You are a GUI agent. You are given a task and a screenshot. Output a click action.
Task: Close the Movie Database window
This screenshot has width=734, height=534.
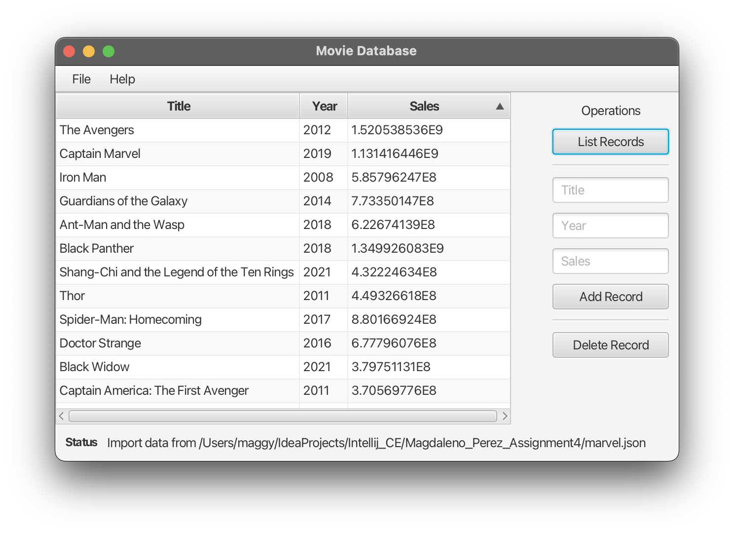(69, 51)
